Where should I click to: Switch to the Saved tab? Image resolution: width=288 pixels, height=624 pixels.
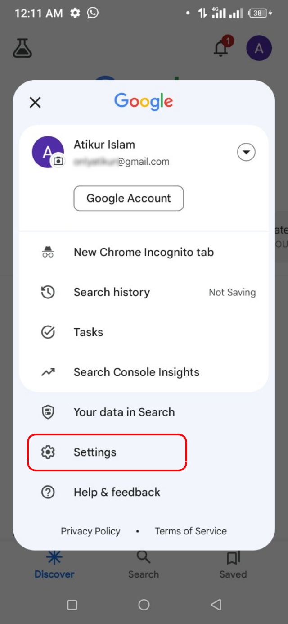point(233,565)
